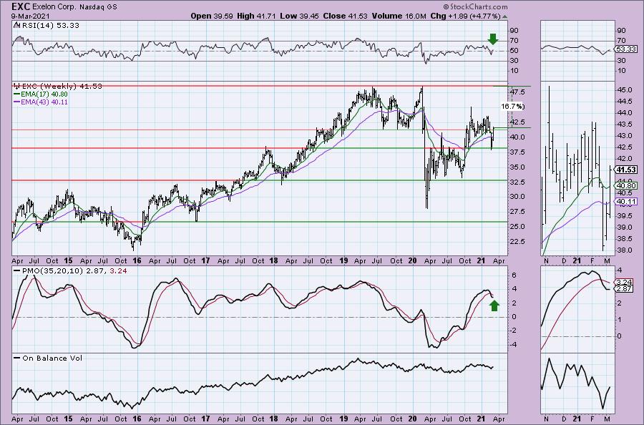Click the 32.5 price axis label
644x425 pixels.
pos(517,182)
